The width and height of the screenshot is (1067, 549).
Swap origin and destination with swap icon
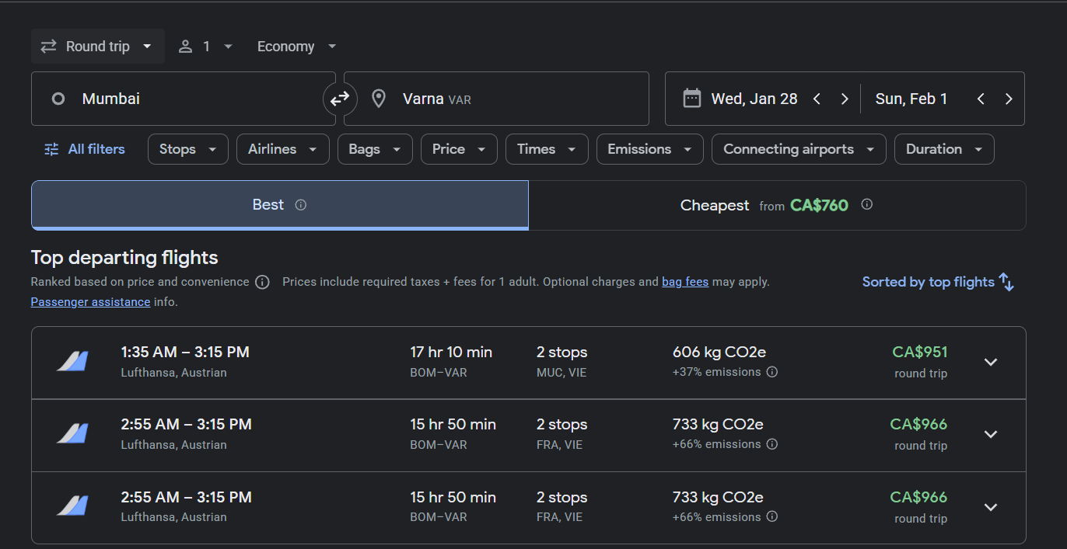(340, 99)
